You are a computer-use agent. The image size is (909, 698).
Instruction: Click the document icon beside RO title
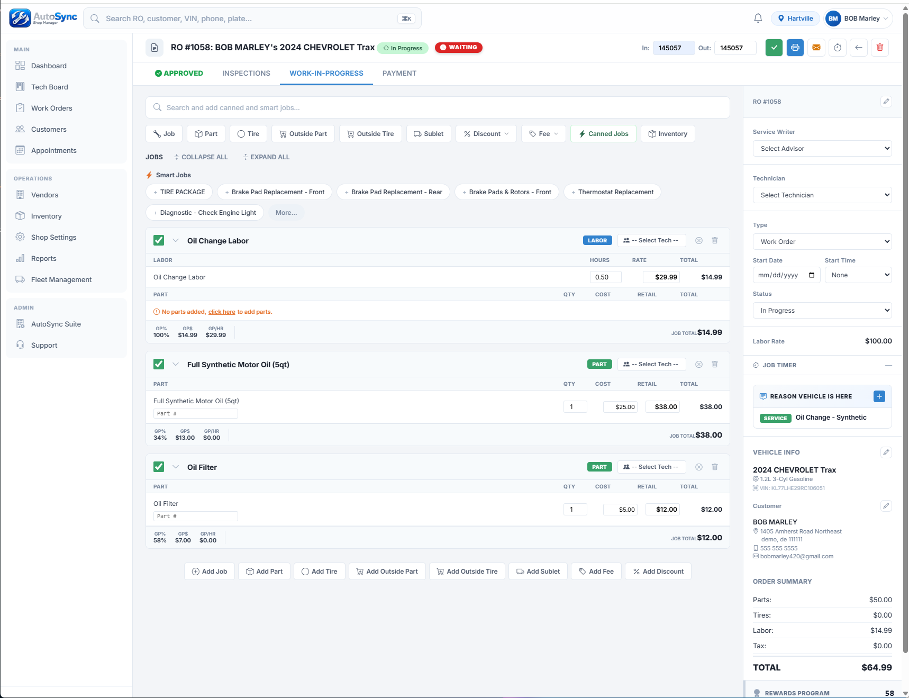tap(154, 48)
